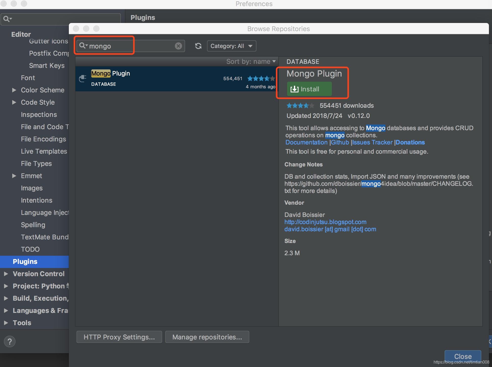Viewport: 492px width, 367px height.
Task: Expand the Code Style tree node
Action: (x=14, y=102)
